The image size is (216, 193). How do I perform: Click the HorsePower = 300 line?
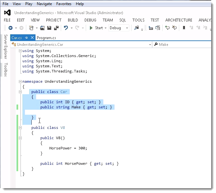click(x=68, y=148)
